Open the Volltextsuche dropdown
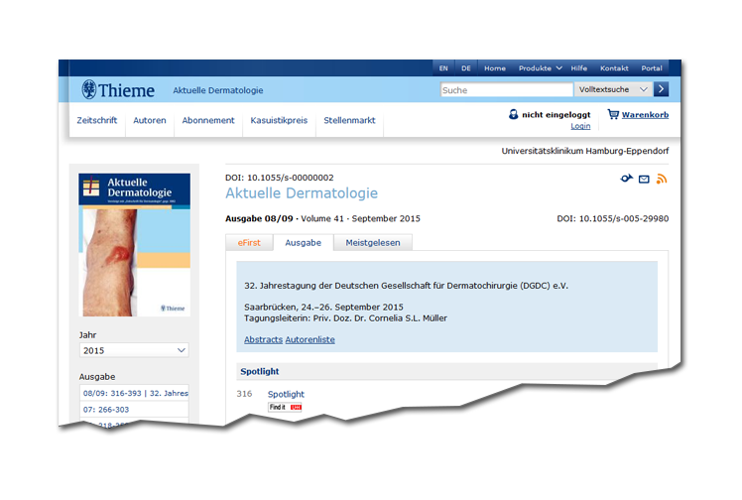This screenshot has height=500, width=742. [613, 89]
